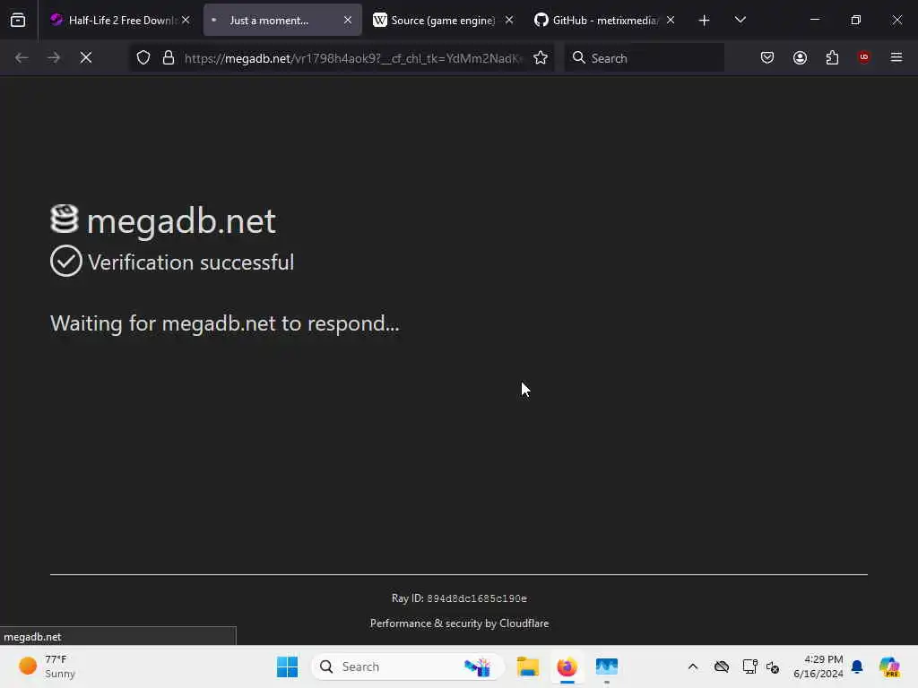Click the Verification successful text
Viewport: 918px width, 688px height.
(x=191, y=262)
